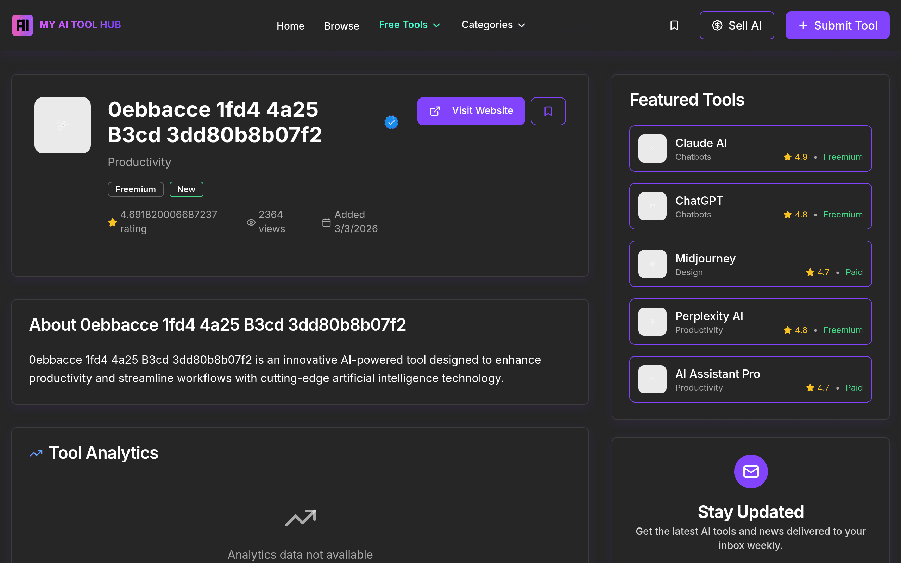Screen dimensions: 901x563
Task: Open the ChatGPT featured tool card
Action: pos(750,206)
